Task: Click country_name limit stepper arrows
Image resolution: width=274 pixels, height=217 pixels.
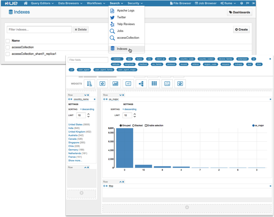Action: [x=89, y=115]
